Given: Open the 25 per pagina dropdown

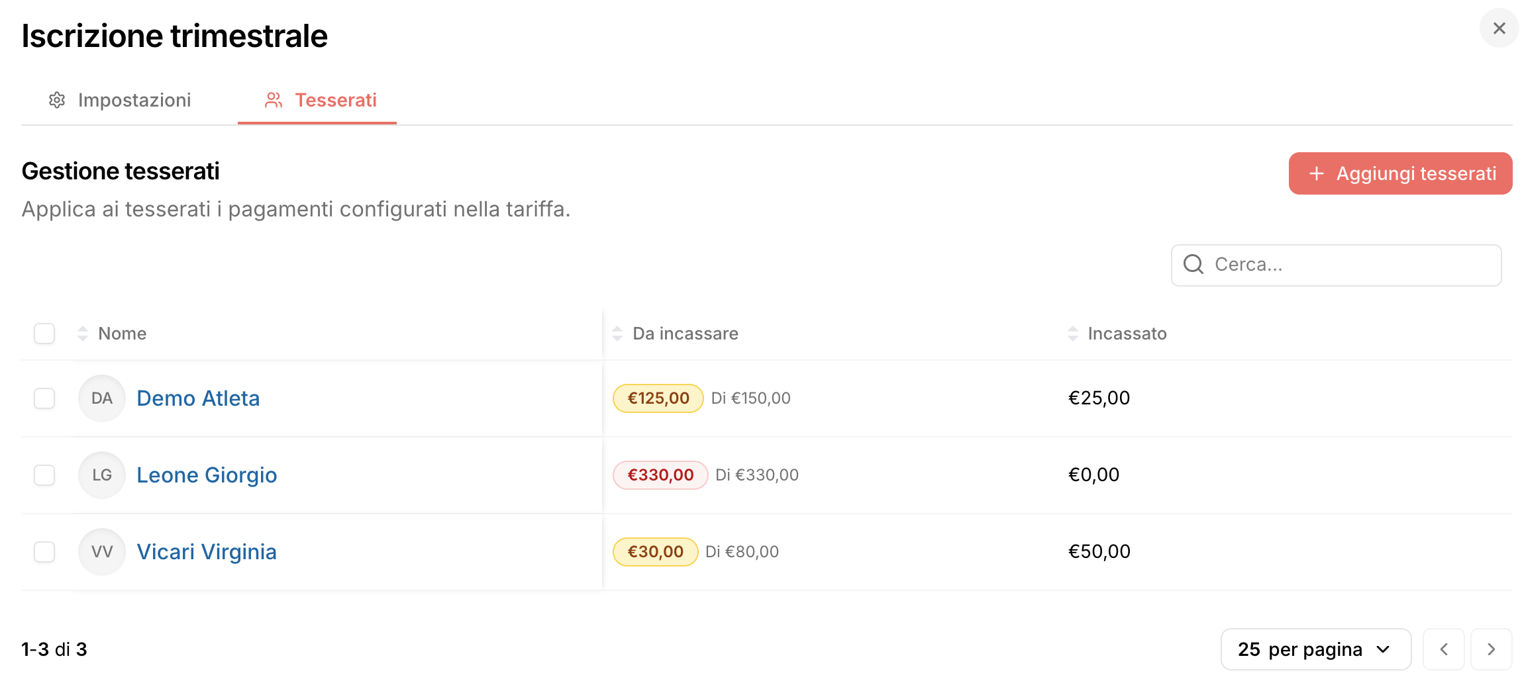Looking at the screenshot, I should 1315,649.
